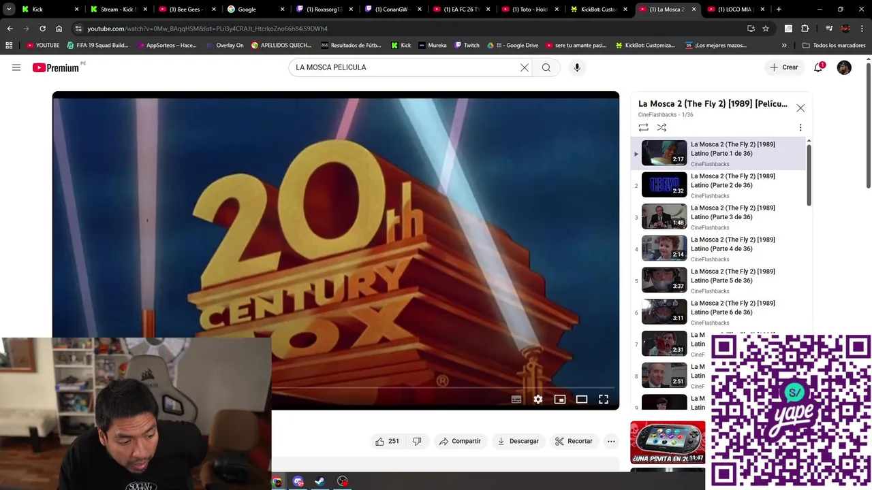
Task: Click the address bar URL
Action: (x=208, y=29)
